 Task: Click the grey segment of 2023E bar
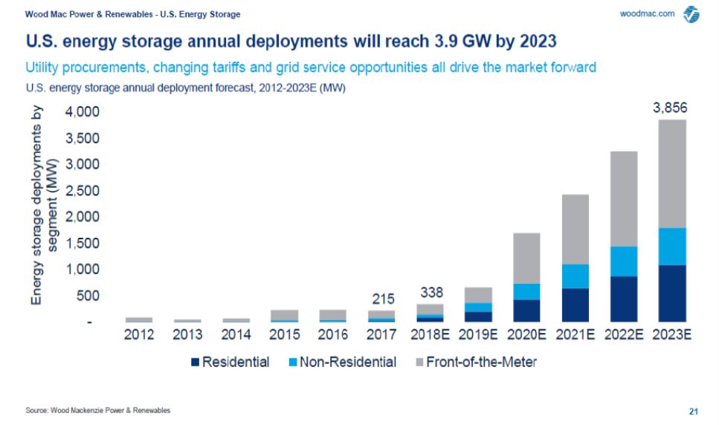(672, 174)
